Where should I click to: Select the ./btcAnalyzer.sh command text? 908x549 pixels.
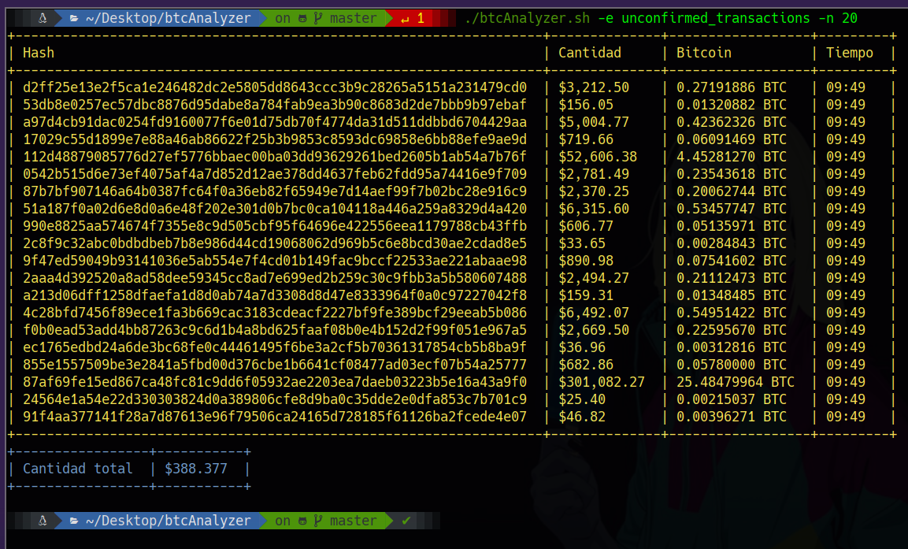click(x=528, y=19)
